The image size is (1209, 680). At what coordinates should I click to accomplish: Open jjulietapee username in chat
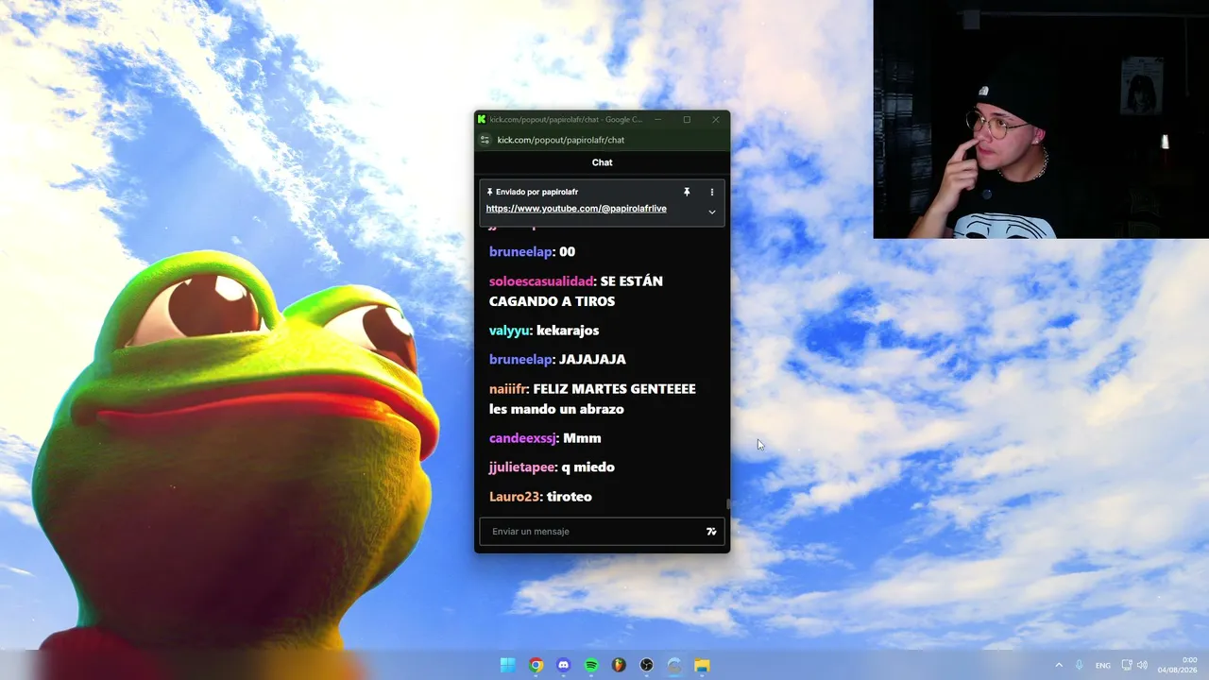click(521, 467)
